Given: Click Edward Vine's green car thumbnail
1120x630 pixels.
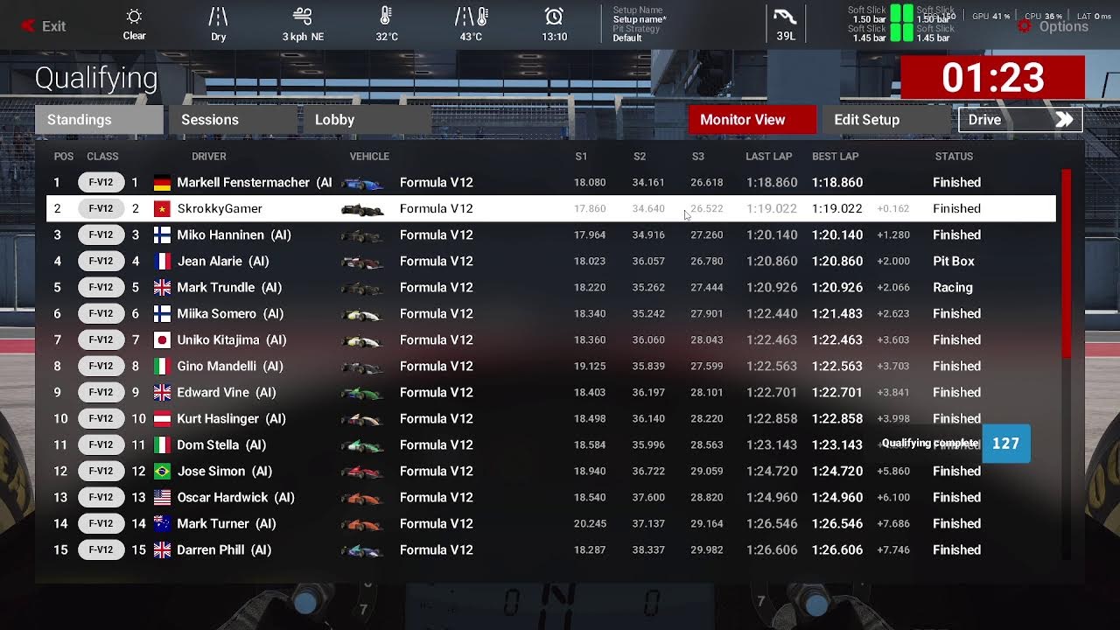Looking at the screenshot, I should pyautogui.click(x=362, y=394).
